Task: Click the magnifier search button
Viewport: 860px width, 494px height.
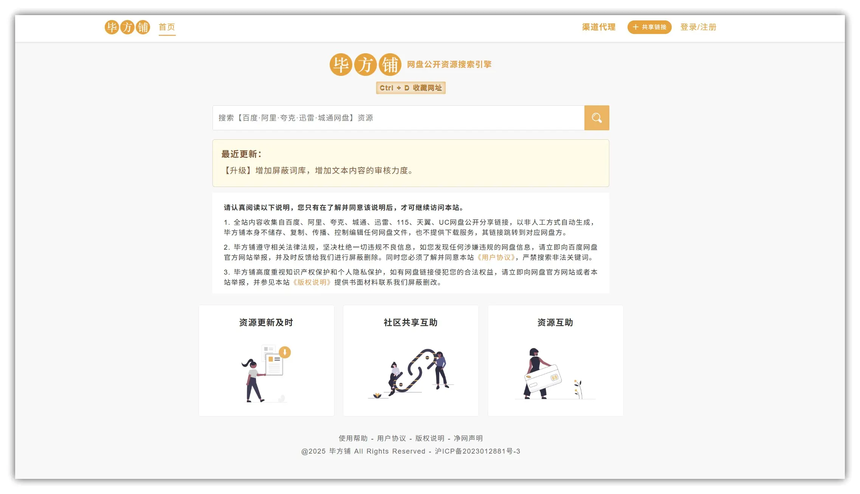Action: pos(597,118)
